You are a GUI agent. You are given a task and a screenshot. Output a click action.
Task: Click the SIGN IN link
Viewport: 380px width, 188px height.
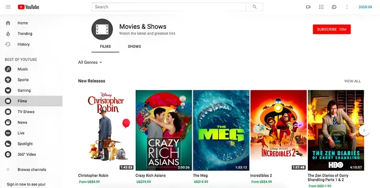click(365, 7)
